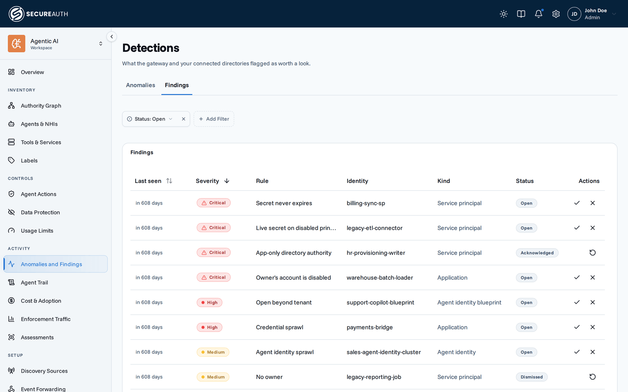Dismiss the billing-sync-sp finding with X
Viewport: 628px width, 392px height.
(593, 203)
